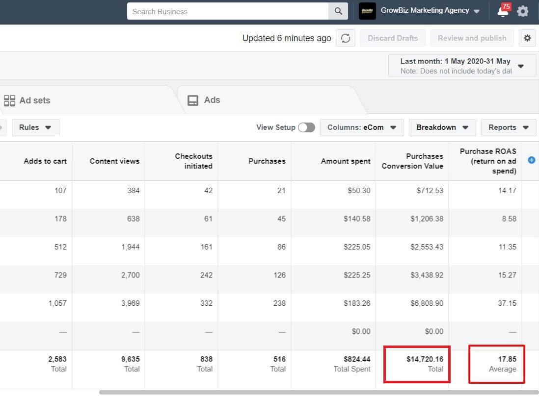
Task: Expand the Rules dropdown
Action: [x=35, y=127]
